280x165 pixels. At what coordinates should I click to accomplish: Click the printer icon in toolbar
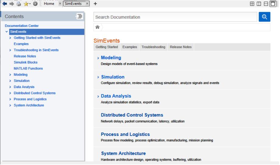(x=19, y=4)
